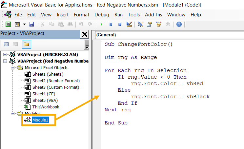Image resolution: width=244 pixels, height=149 pixels.
Task: Click the View Microsoft Excel icon
Action: [8, 24]
